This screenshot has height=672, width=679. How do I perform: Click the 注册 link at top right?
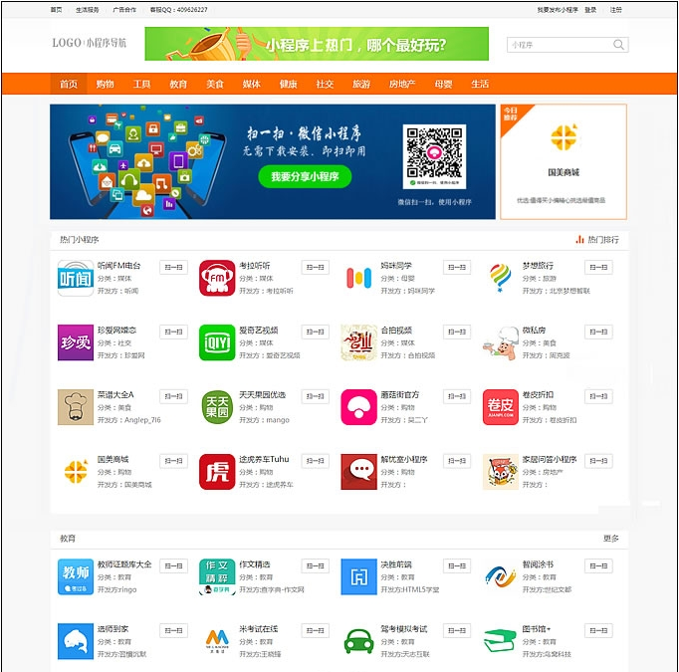click(x=615, y=10)
